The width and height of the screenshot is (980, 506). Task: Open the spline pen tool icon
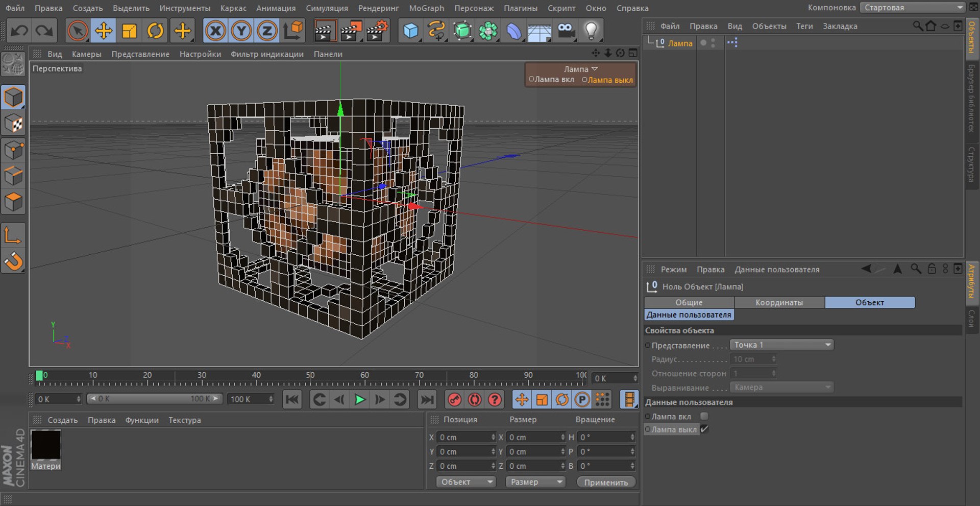tap(436, 31)
